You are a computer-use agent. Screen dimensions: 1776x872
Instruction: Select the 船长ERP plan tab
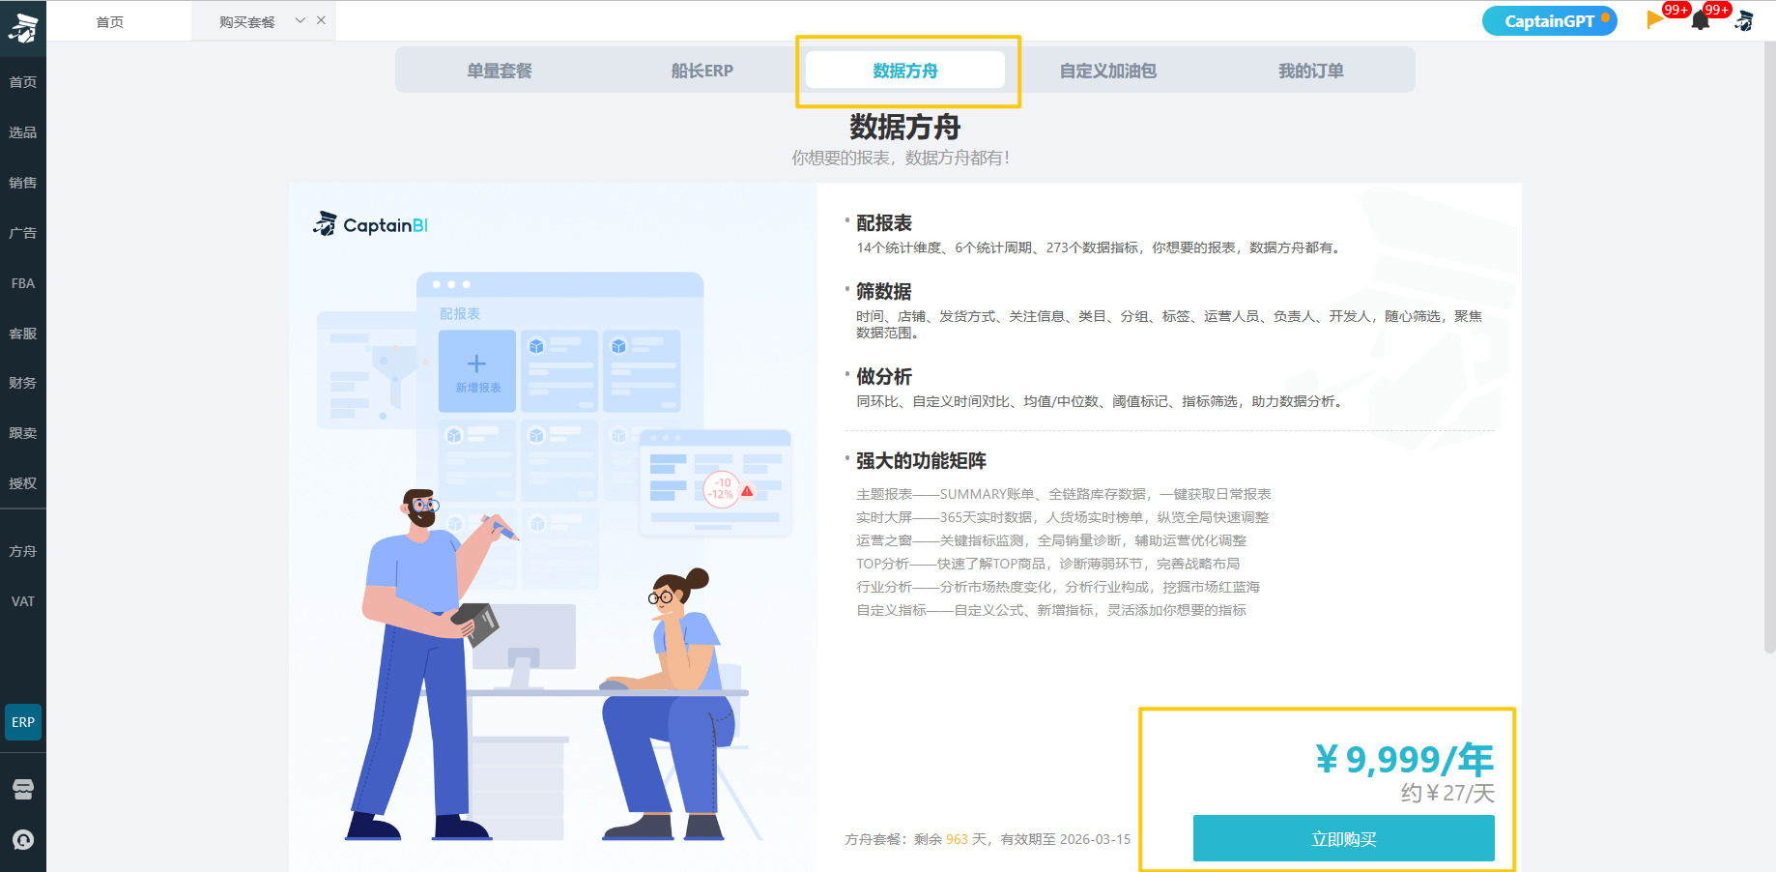(x=702, y=71)
